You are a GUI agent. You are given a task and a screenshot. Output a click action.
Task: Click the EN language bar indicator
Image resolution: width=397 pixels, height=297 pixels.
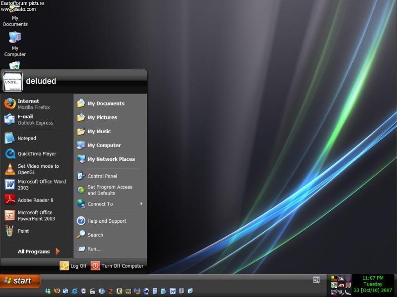tap(316, 280)
